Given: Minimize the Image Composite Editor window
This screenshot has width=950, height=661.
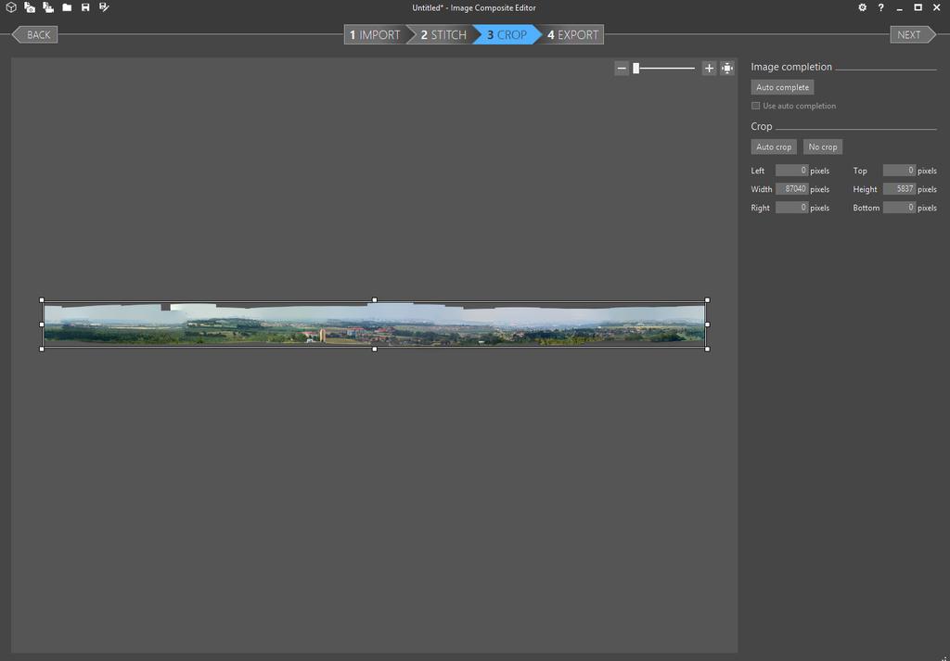Looking at the screenshot, I should click(900, 7).
